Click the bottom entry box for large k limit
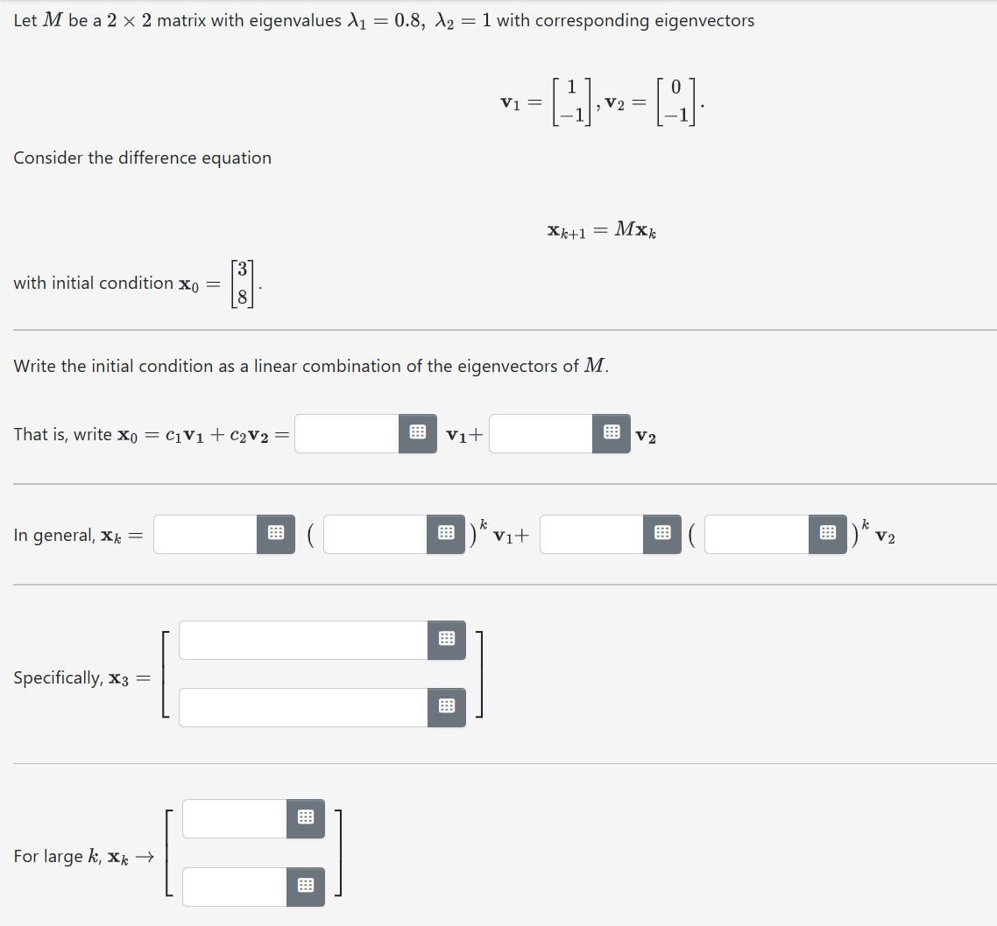The width and height of the screenshot is (997, 926). coord(232,886)
